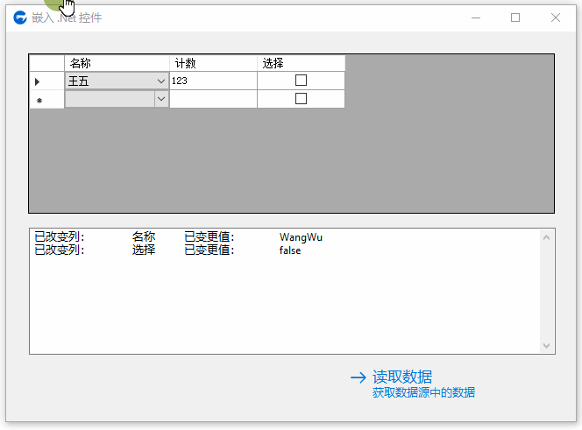
Task: Click the log scrollbar up arrow
Action: (x=546, y=237)
